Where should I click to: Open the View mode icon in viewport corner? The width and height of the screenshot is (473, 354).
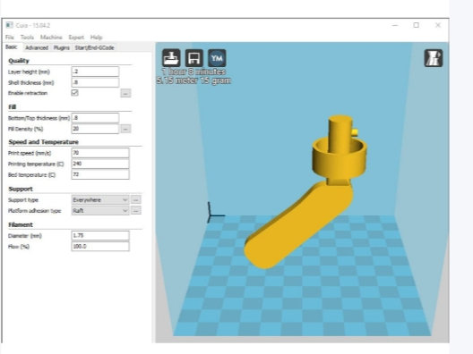click(434, 58)
